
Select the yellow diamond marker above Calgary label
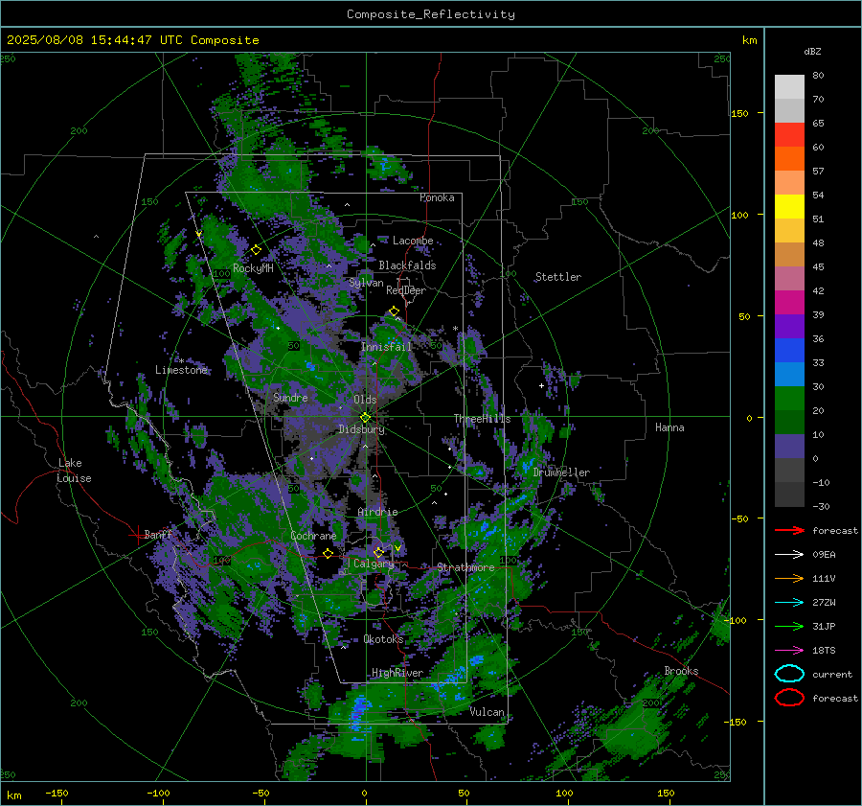pyautogui.click(x=378, y=552)
